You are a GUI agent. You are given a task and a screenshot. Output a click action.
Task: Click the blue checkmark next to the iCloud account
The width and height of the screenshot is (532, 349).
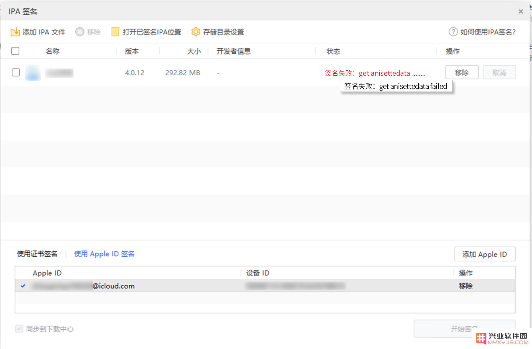[23, 286]
